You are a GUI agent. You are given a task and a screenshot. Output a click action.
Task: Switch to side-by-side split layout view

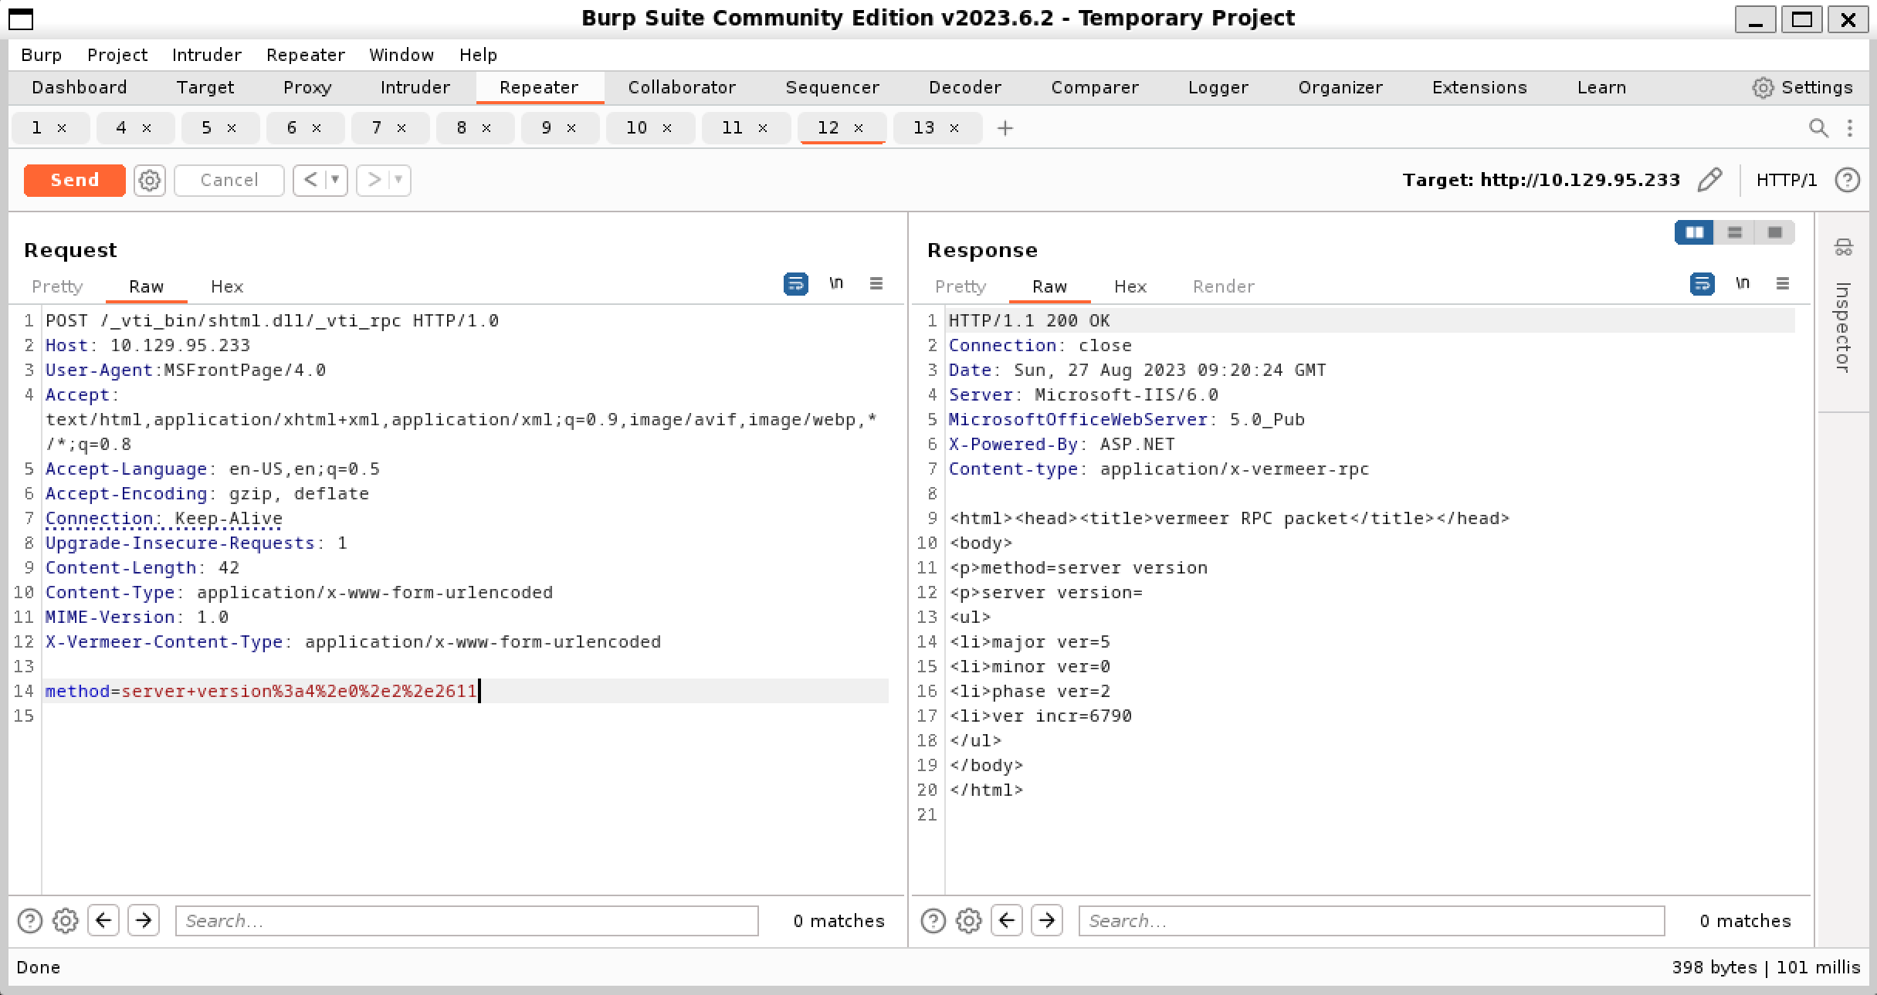(1694, 232)
